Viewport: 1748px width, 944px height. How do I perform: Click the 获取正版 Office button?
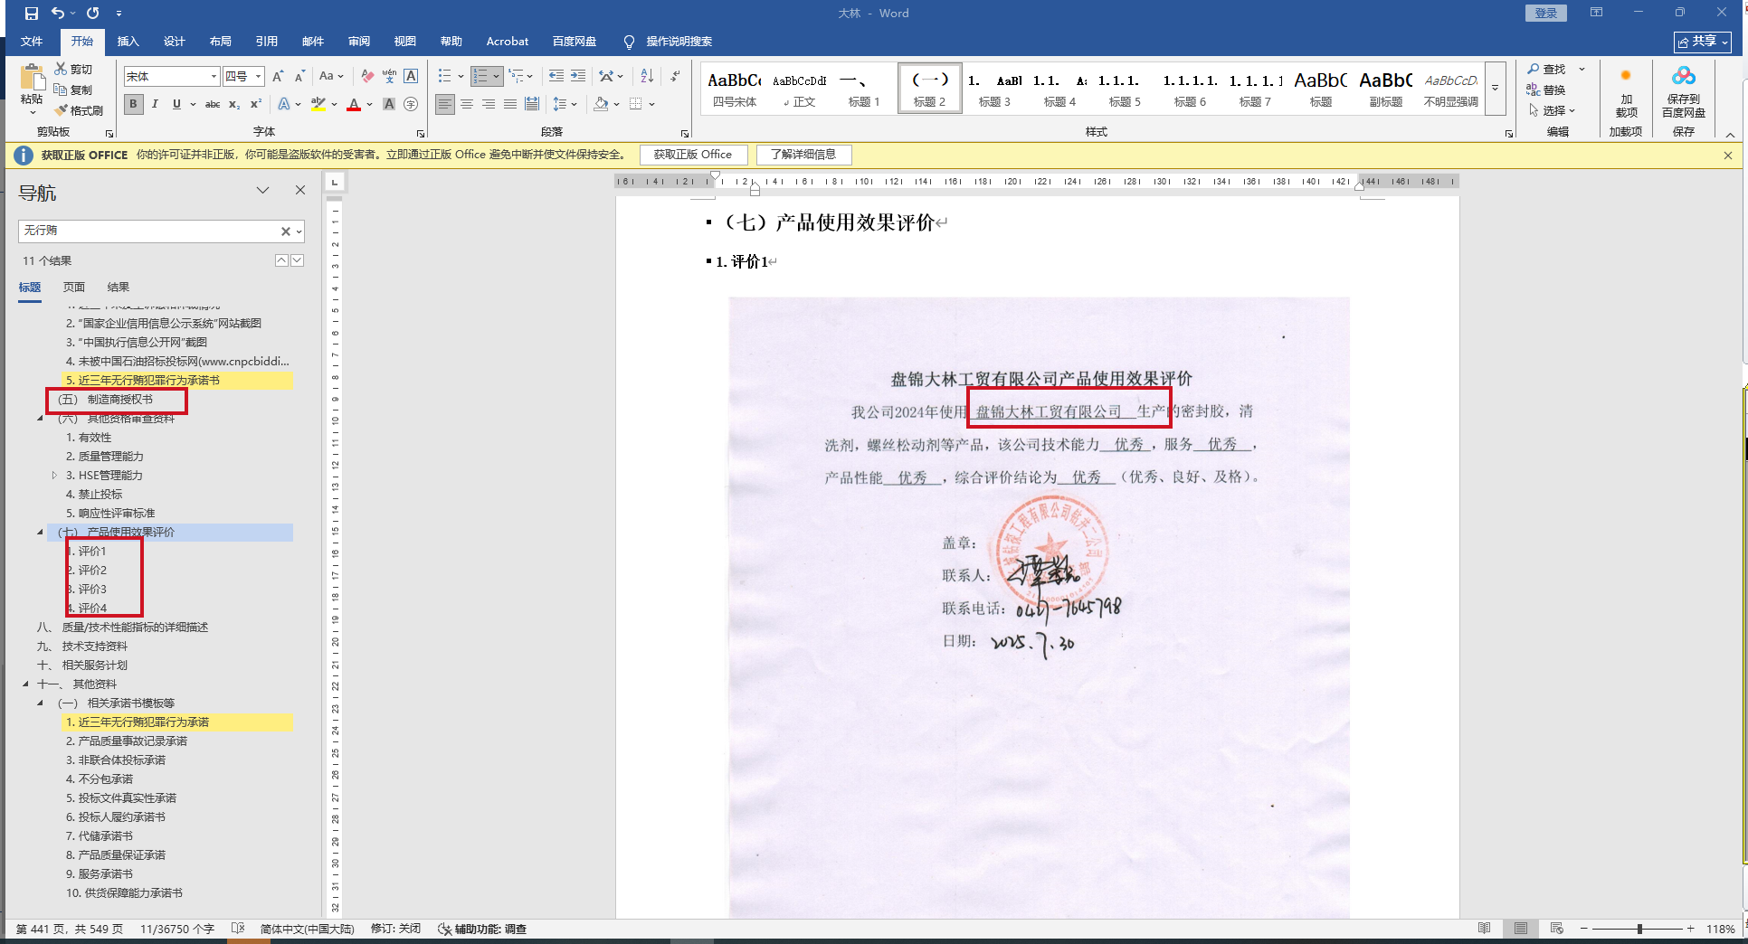coord(693,155)
